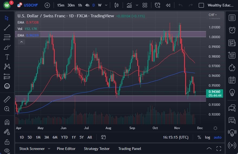Open the streams broadcast panel
Viewport: 238px width, 154px height.
pyautogui.click(x=232, y=145)
